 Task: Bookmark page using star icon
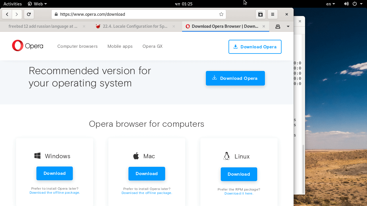coord(221,14)
